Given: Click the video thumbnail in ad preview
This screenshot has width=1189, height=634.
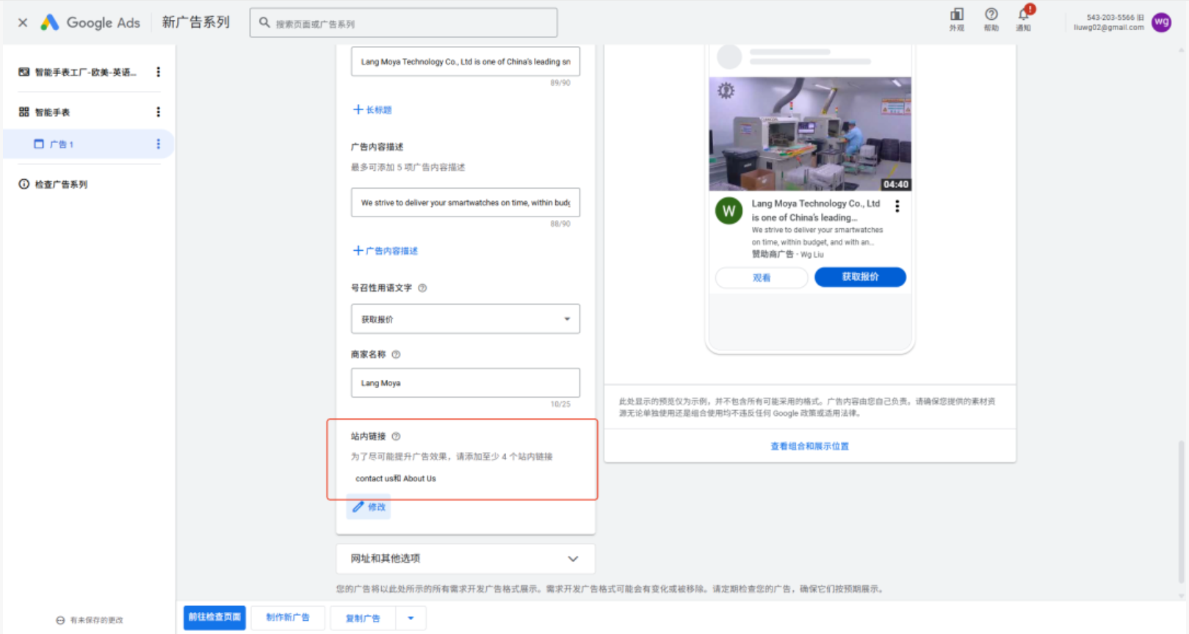Looking at the screenshot, I should (809, 134).
